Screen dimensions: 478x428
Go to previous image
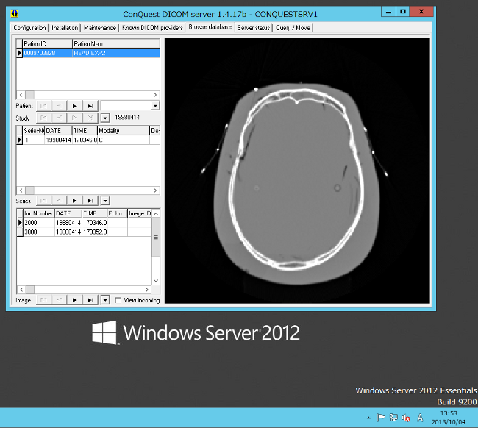point(59,300)
